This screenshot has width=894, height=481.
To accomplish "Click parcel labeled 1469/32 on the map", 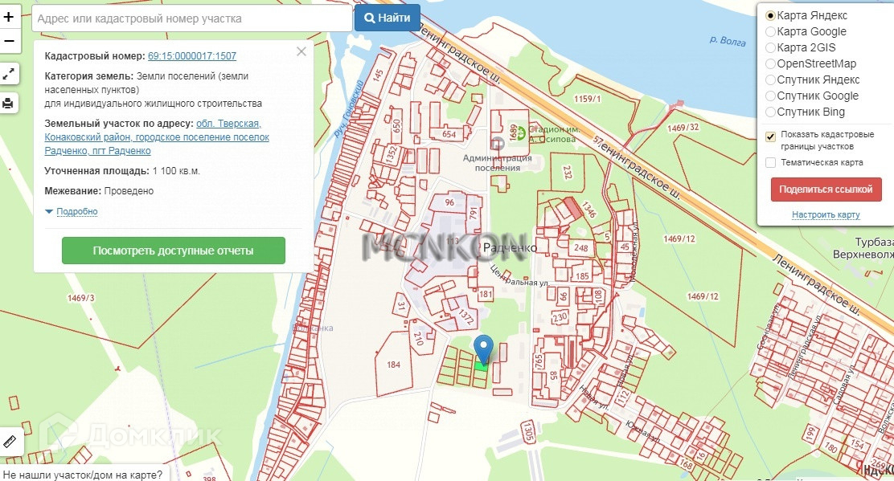I will coord(683,128).
